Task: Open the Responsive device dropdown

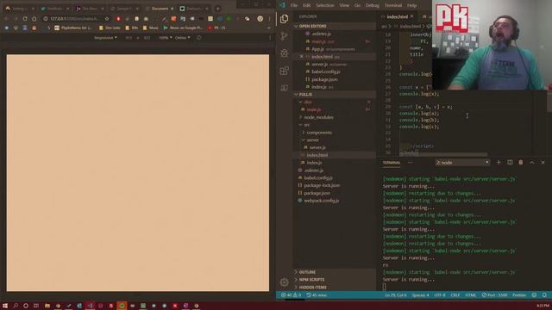Action: [105, 38]
